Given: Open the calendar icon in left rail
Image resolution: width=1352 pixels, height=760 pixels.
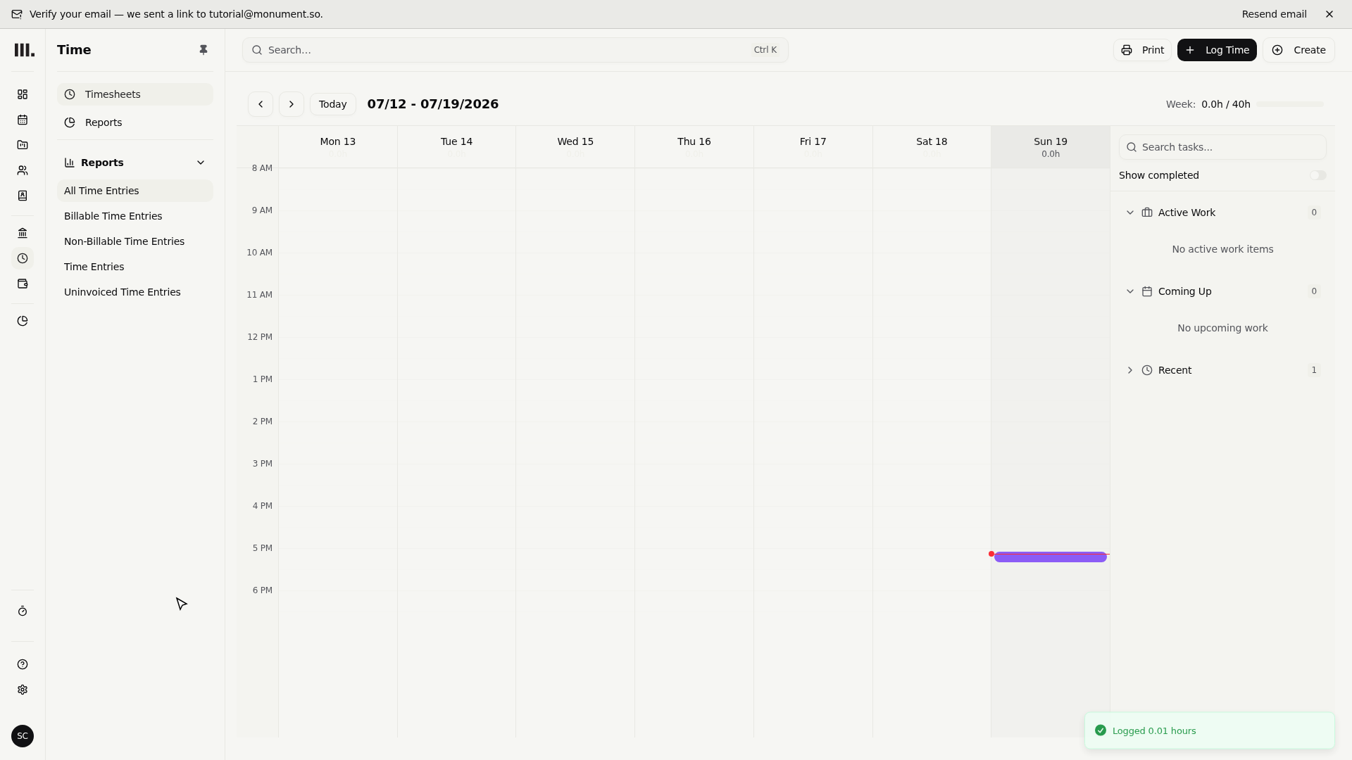Looking at the screenshot, I should point(23,120).
